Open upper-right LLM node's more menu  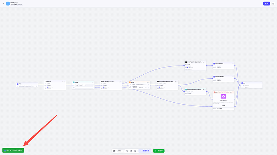tap(205, 62)
